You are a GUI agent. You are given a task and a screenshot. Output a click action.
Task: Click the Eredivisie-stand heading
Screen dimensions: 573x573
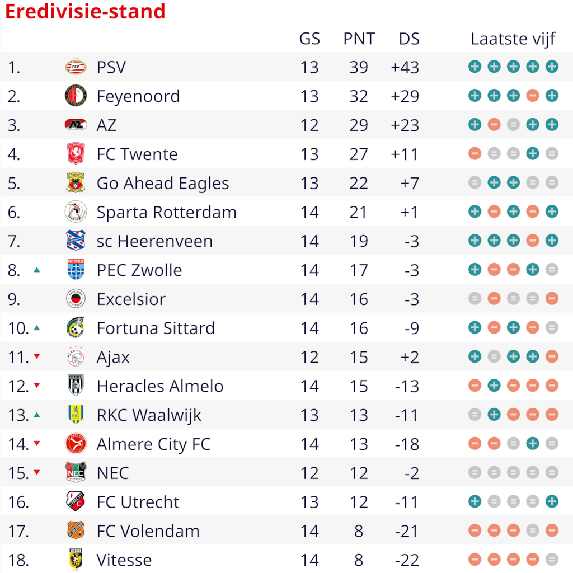pyautogui.click(x=85, y=11)
